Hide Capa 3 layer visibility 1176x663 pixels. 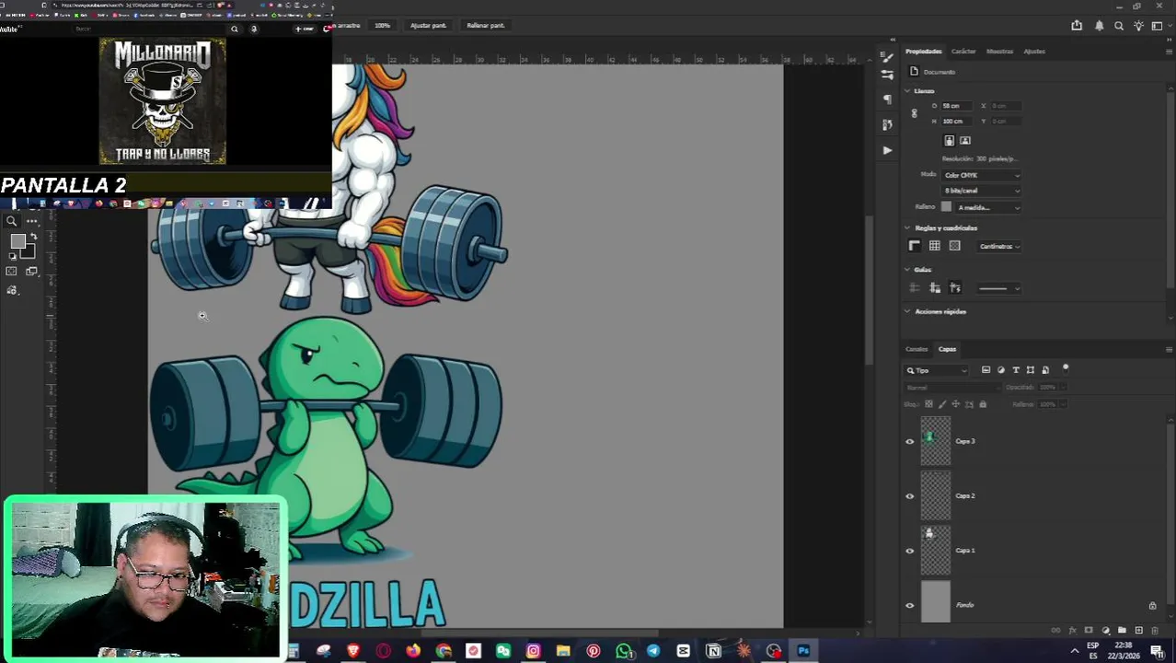tap(910, 441)
